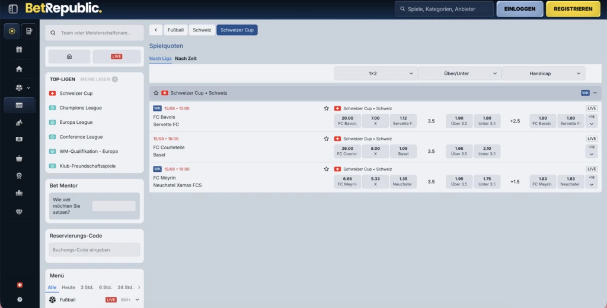Click the EINLOGGEN button
The height and width of the screenshot is (308, 607).
click(520, 9)
